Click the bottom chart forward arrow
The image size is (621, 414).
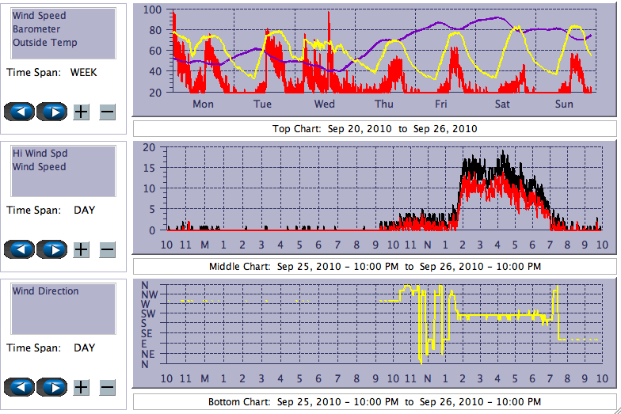coord(52,387)
